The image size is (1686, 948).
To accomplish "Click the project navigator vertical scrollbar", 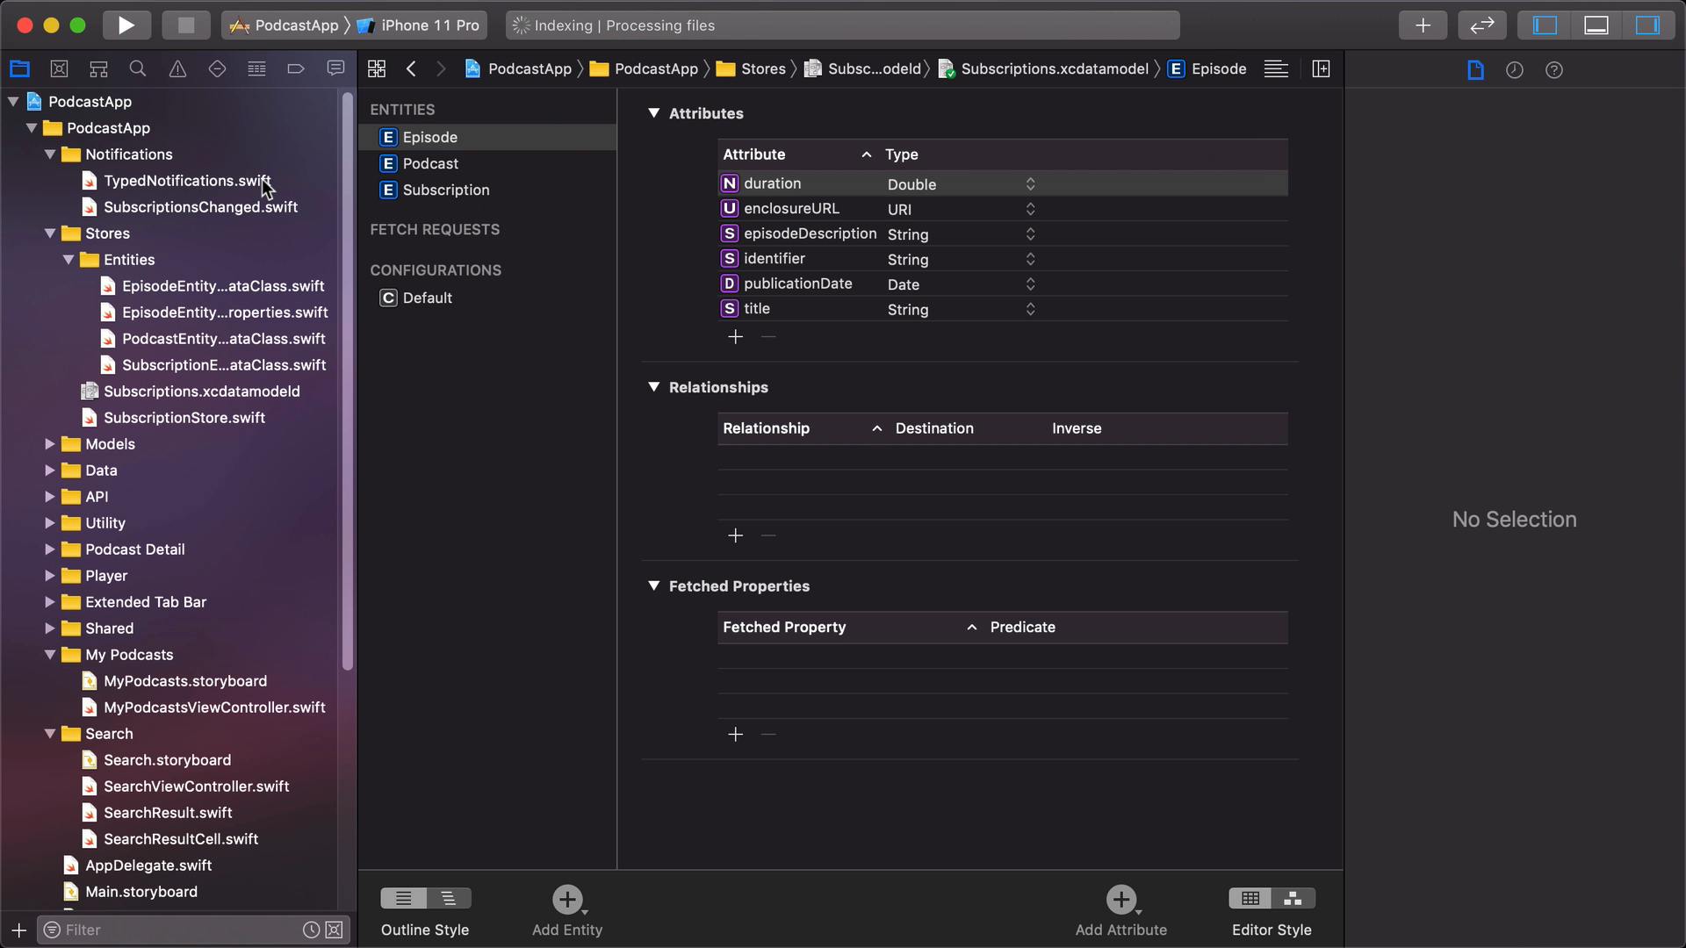I will 347,382.
